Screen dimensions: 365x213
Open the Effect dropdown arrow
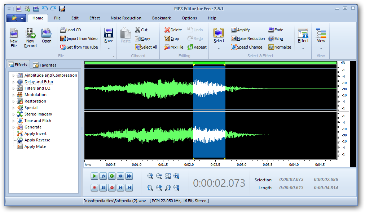point(303,48)
